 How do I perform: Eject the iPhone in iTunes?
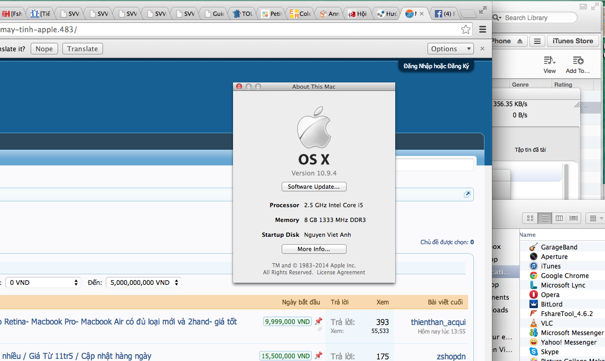click(520, 41)
